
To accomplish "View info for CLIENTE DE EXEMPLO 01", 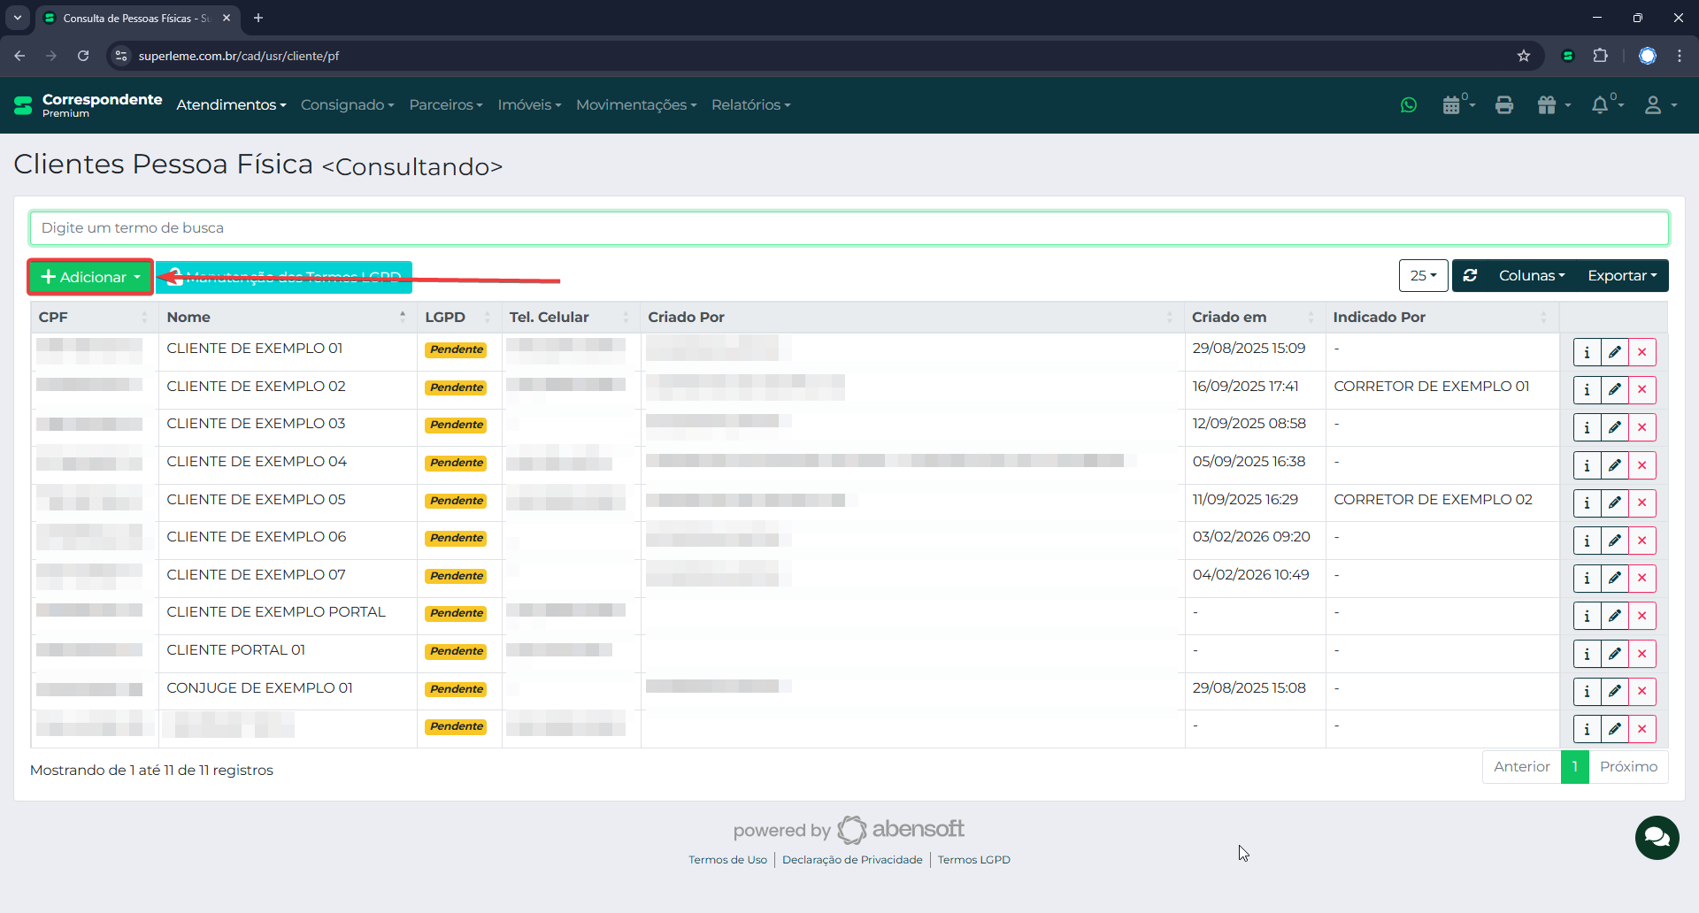I will tap(1587, 352).
